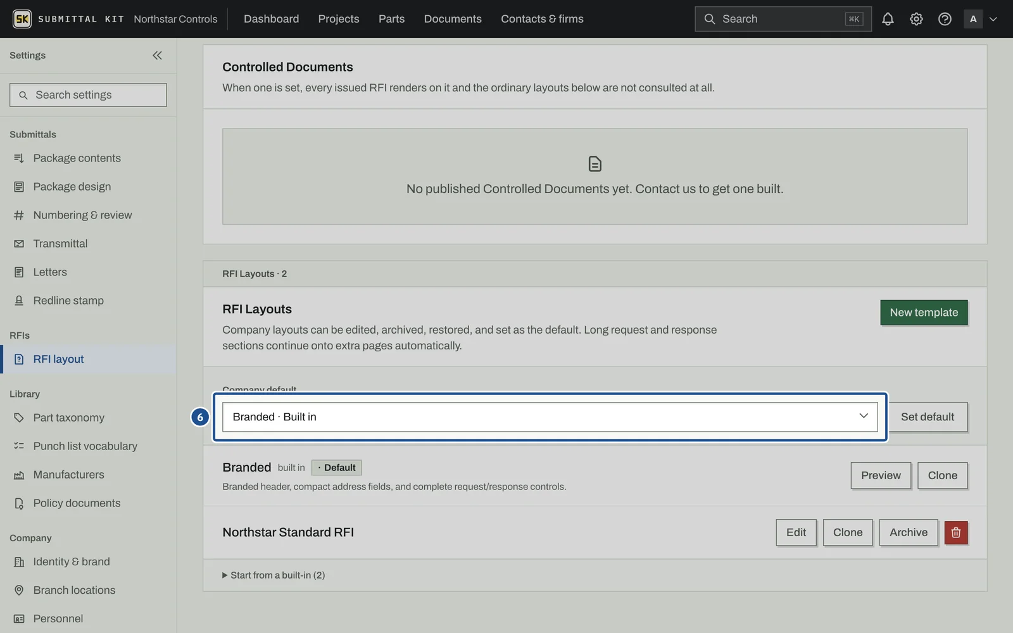Open Identity & brand settings
1013x633 pixels.
click(x=88, y=561)
